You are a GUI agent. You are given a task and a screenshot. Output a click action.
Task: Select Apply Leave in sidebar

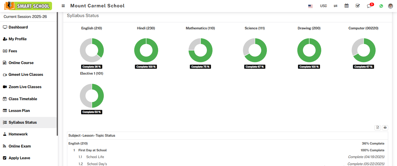pyautogui.click(x=19, y=158)
